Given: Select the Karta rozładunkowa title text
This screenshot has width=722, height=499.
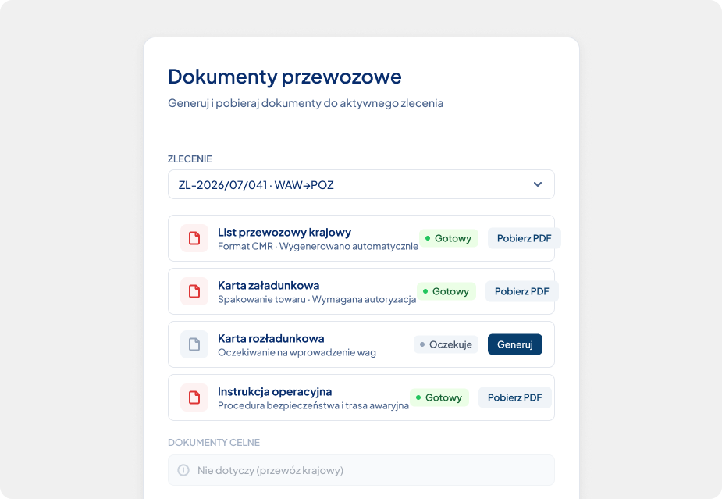Looking at the screenshot, I should click(x=271, y=338).
